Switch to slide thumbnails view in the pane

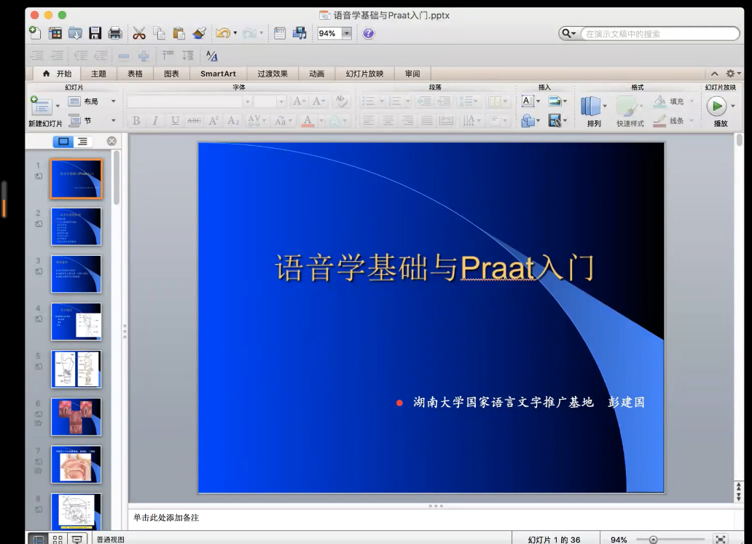pyautogui.click(x=63, y=141)
